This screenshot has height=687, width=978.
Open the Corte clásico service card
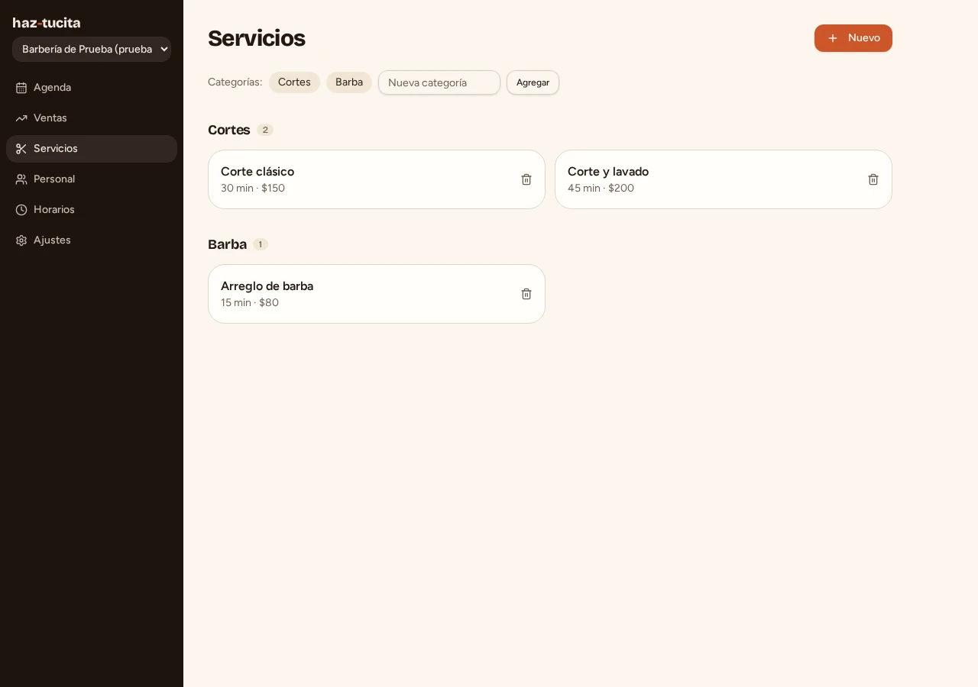pyautogui.click(x=377, y=179)
